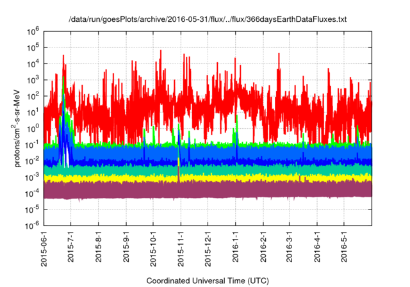Click the 2015-10-1 date tick label

coord(153,249)
